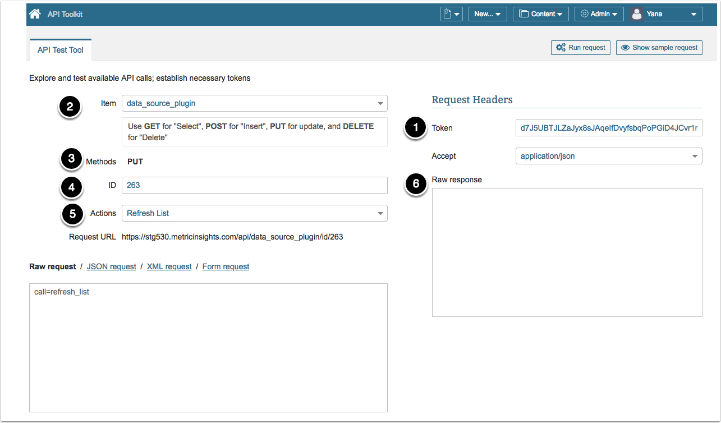Click the numbered marker 6 by Raw response
721x423 pixels.
coord(416,184)
